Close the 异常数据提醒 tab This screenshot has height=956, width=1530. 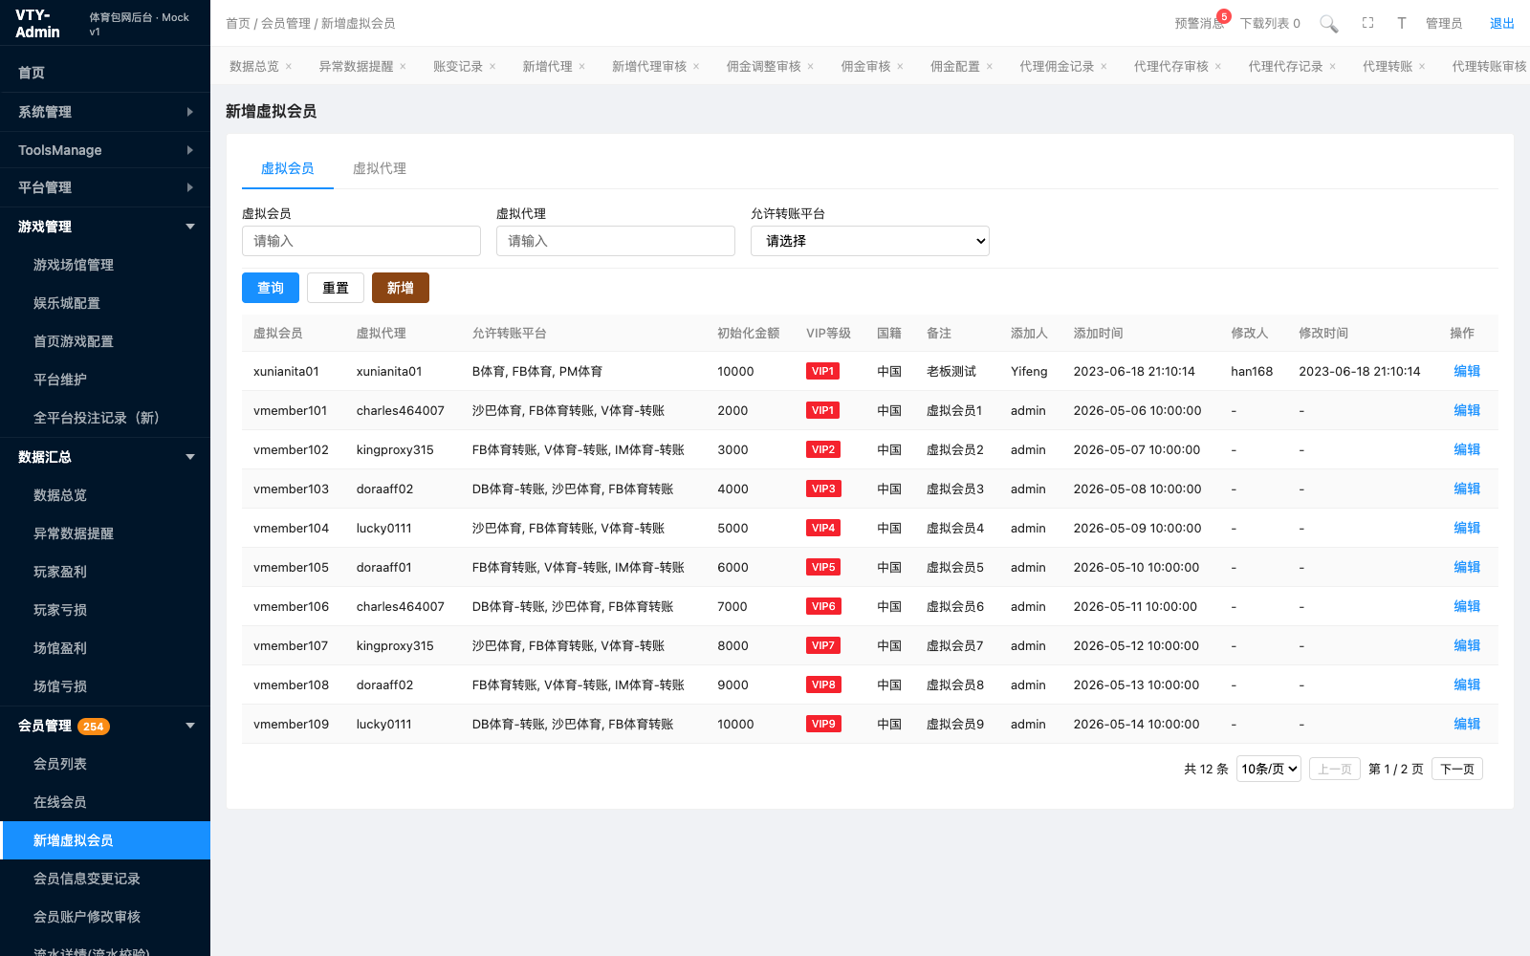[x=403, y=66]
